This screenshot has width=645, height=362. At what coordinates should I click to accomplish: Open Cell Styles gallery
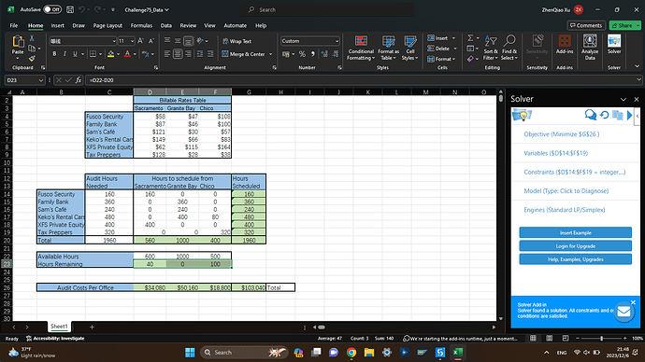(410, 48)
